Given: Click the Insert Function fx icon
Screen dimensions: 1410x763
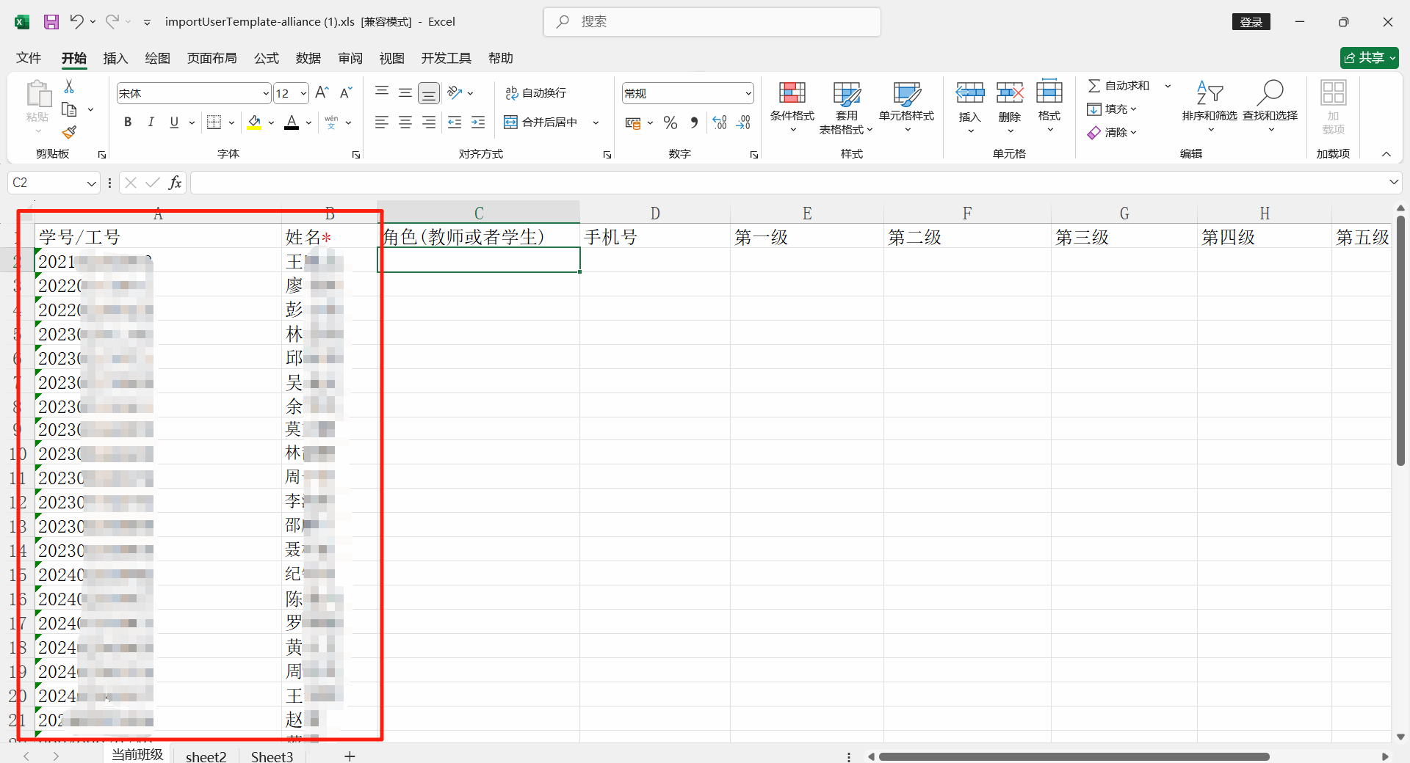Looking at the screenshot, I should [x=175, y=183].
